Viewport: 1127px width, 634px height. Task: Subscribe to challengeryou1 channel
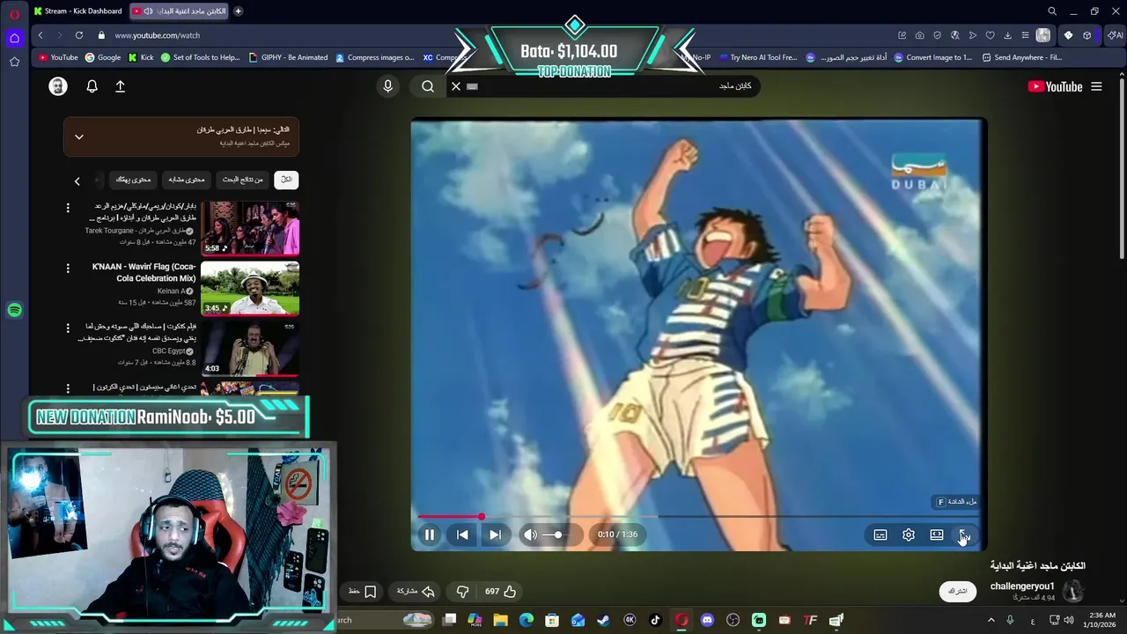957,591
